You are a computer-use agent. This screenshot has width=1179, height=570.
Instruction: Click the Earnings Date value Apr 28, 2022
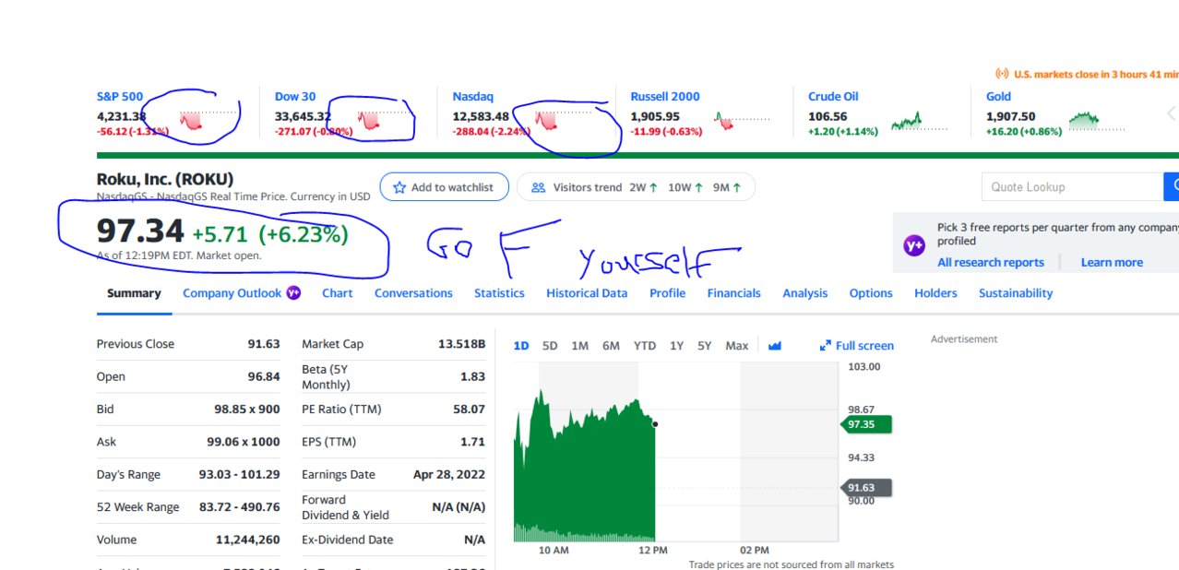tap(449, 474)
